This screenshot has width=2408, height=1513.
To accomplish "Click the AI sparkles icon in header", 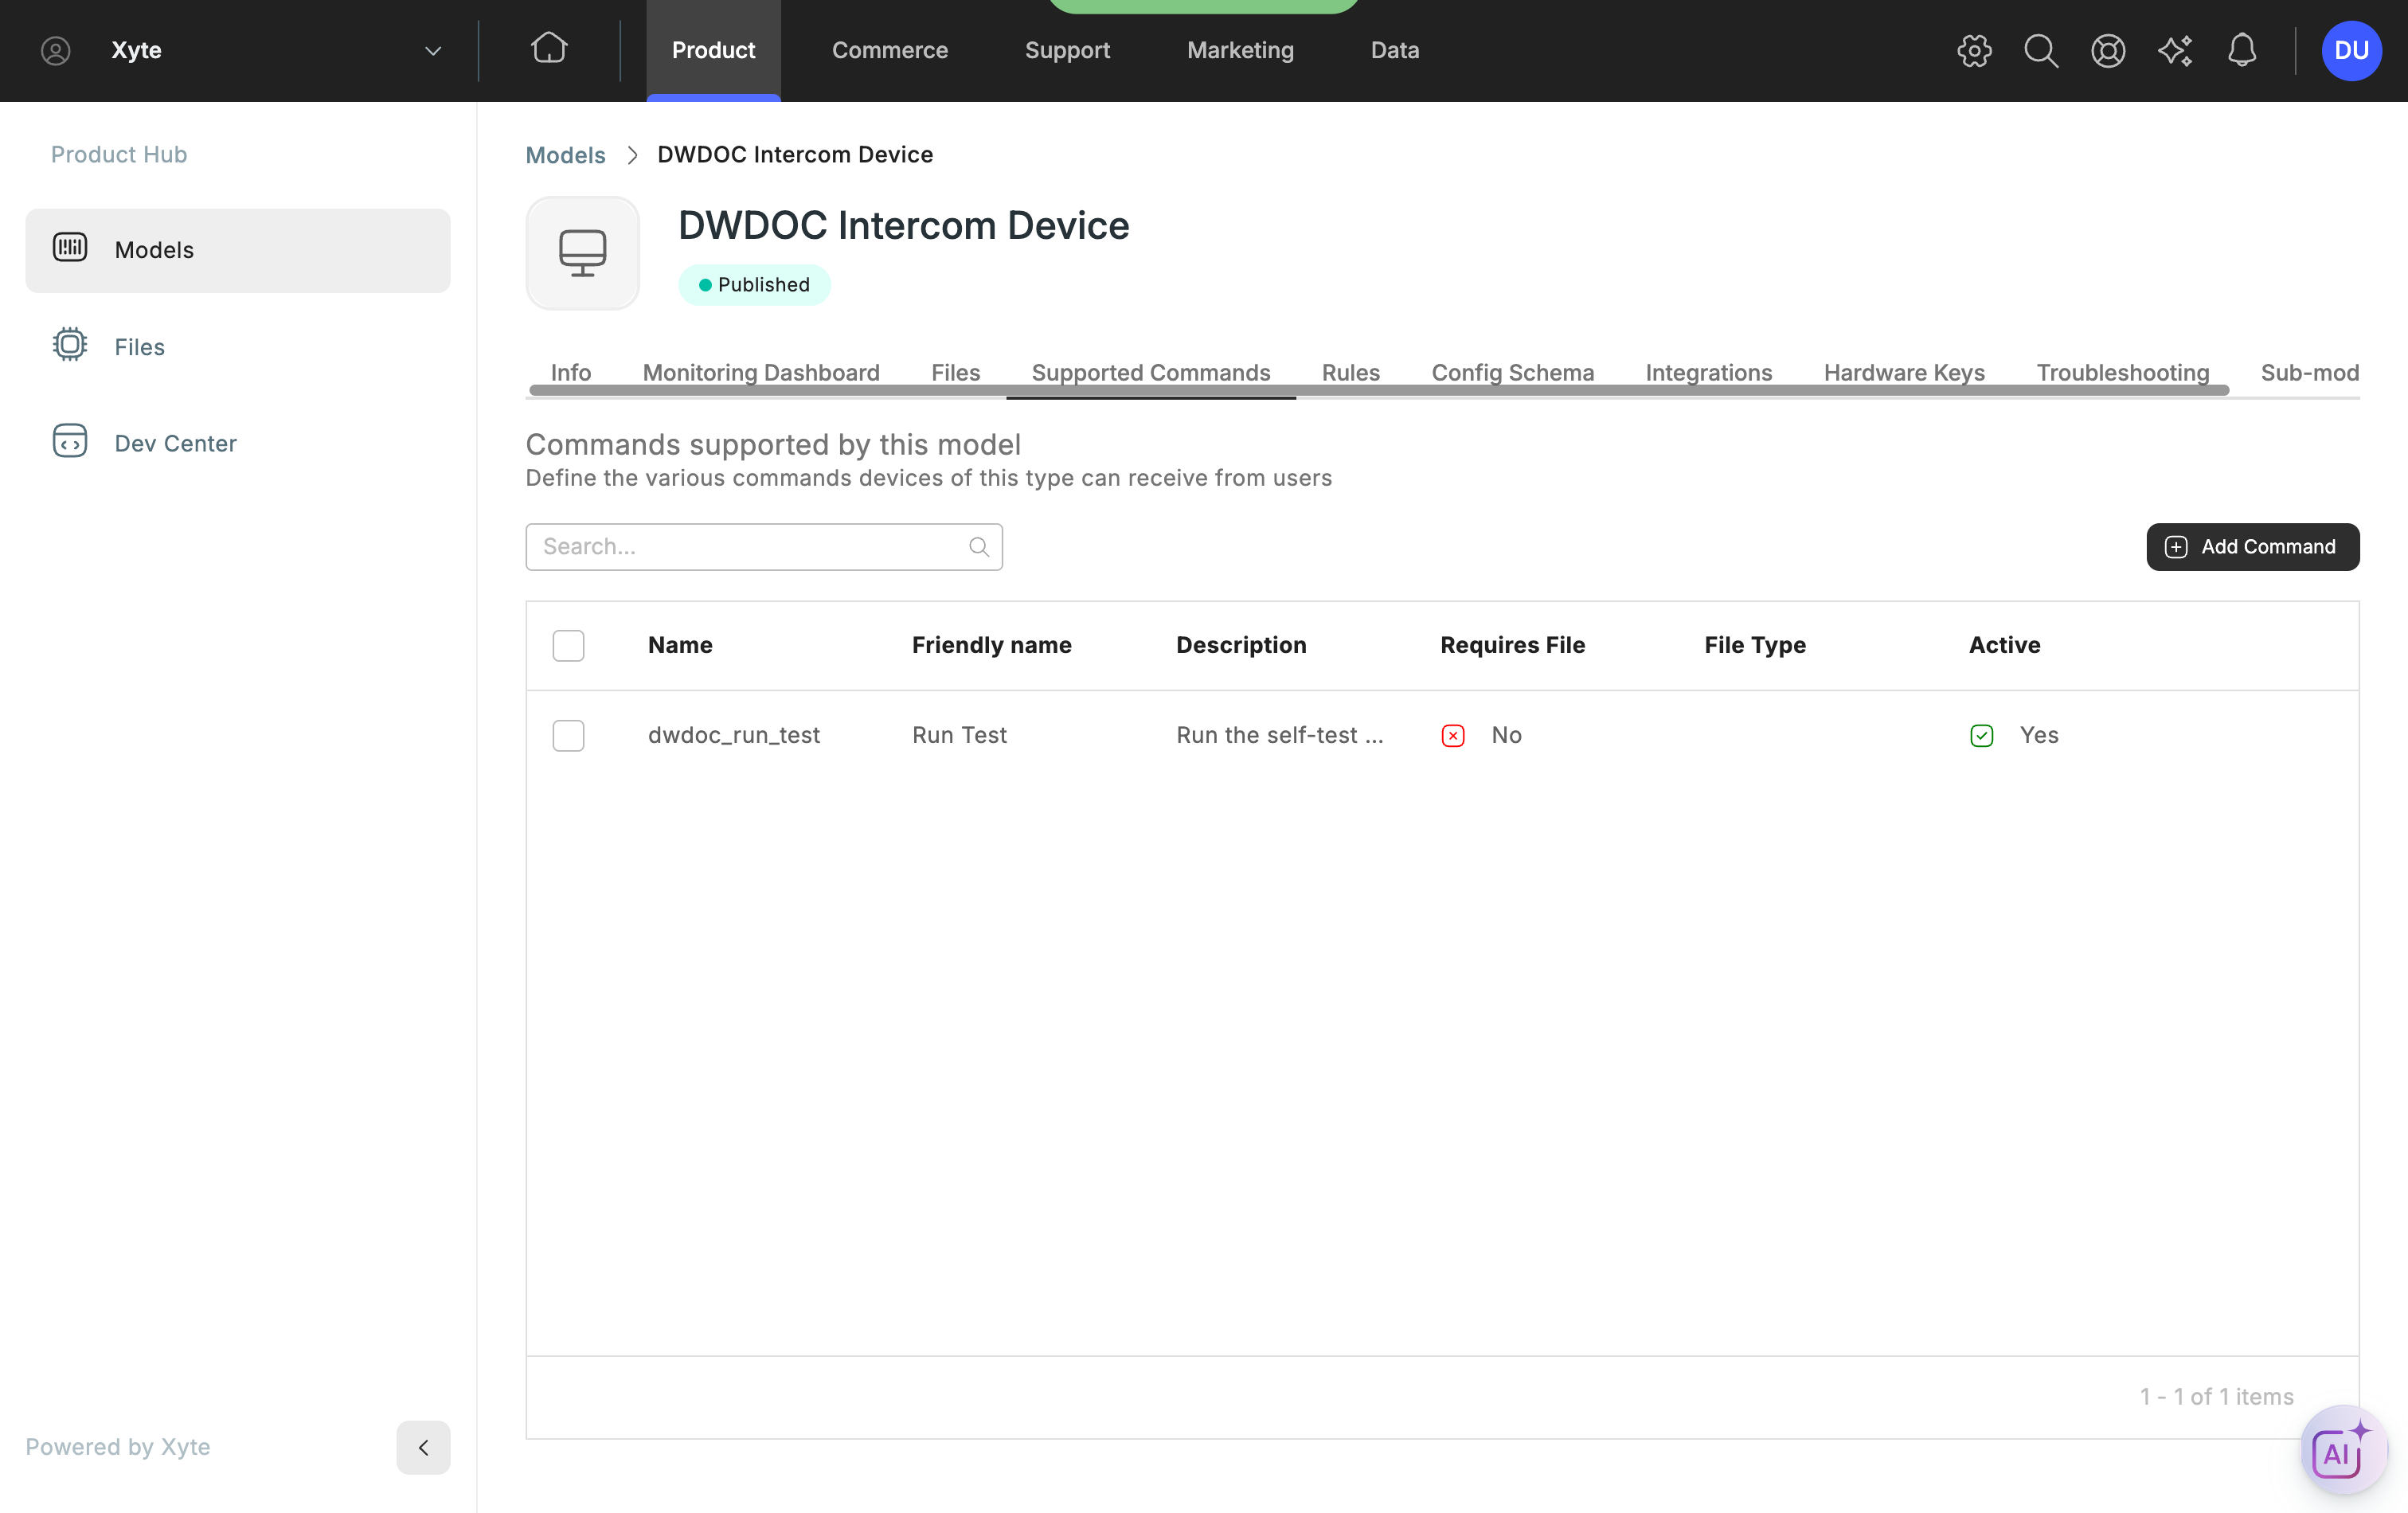I will tap(2175, 50).
